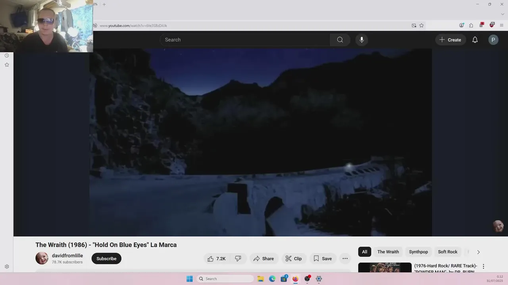This screenshot has height=285, width=508.
Task: Open davidfromlille channel name link
Action: 67,256
